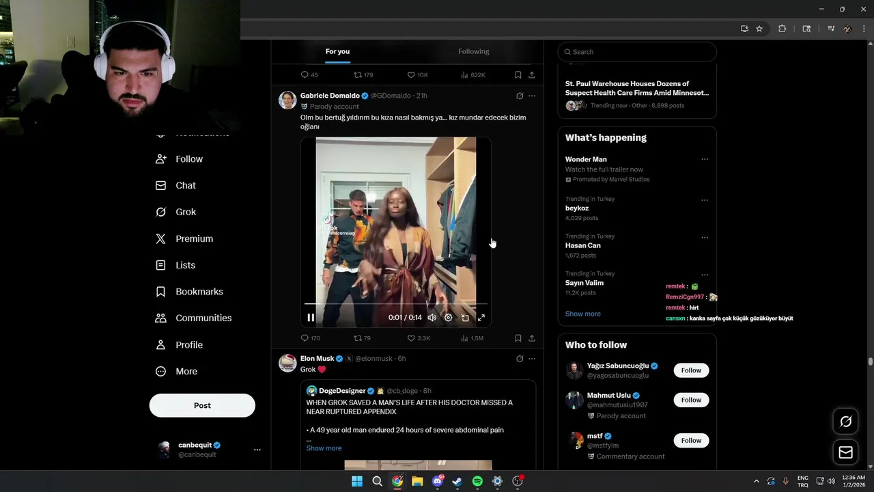
Task: Open options for beykoz trend
Action: [x=705, y=200]
